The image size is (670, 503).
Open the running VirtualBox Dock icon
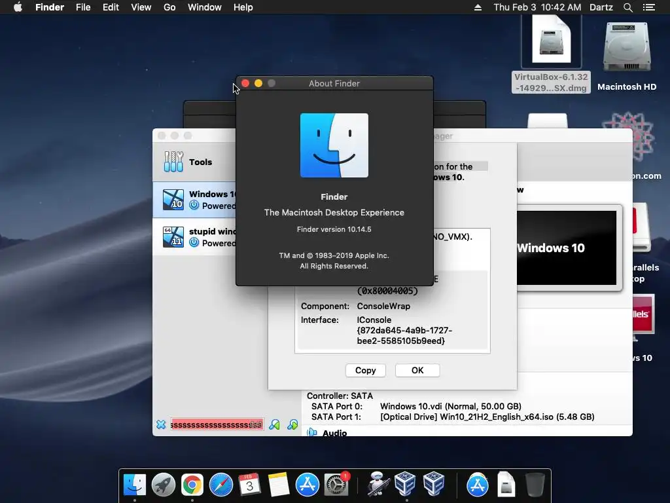[405, 485]
